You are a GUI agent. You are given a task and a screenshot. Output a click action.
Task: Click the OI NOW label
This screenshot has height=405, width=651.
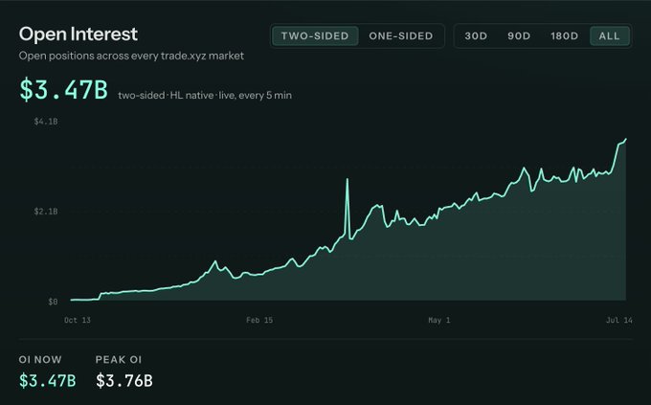40,360
